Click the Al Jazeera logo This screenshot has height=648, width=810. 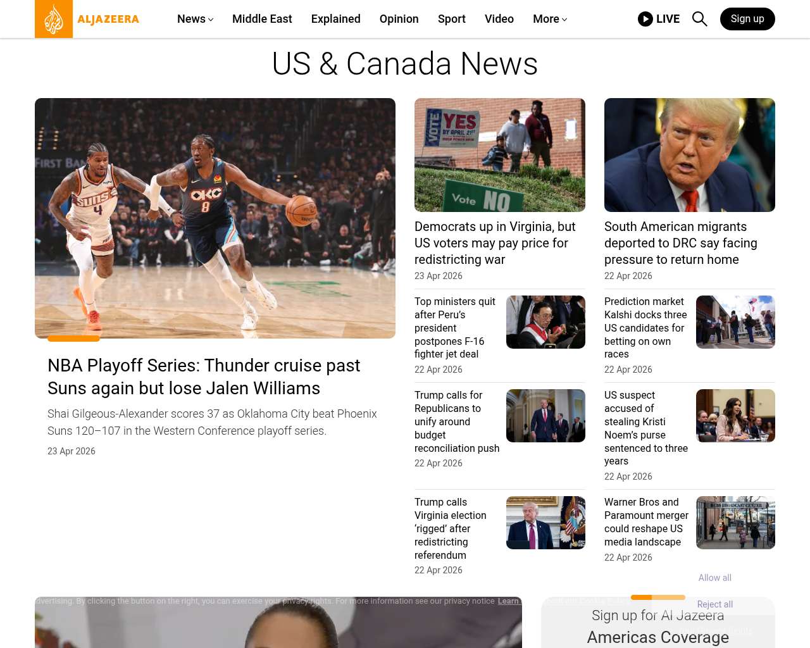(x=87, y=19)
